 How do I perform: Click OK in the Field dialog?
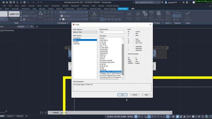[x=122, y=95]
